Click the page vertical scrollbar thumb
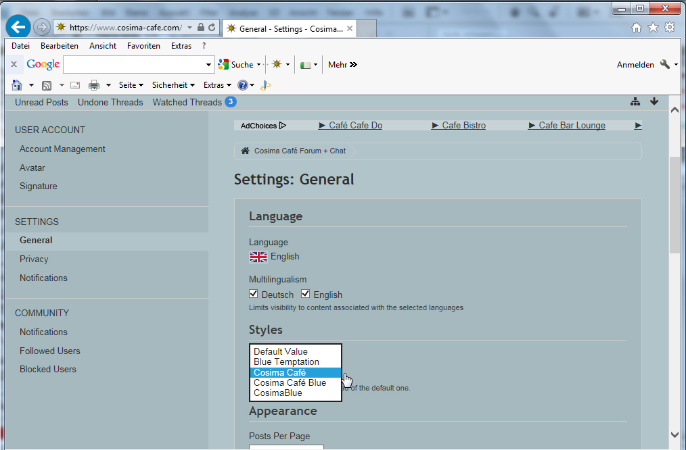The width and height of the screenshot is (686, 450). [674, 203]
